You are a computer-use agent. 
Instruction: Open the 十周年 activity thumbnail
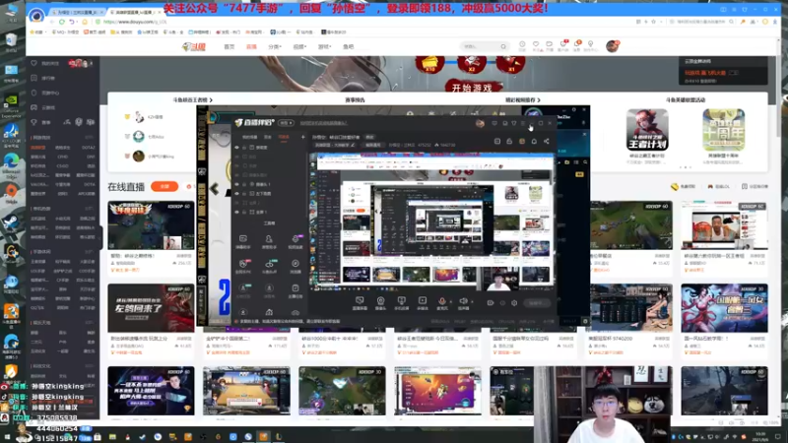(724, 130)
